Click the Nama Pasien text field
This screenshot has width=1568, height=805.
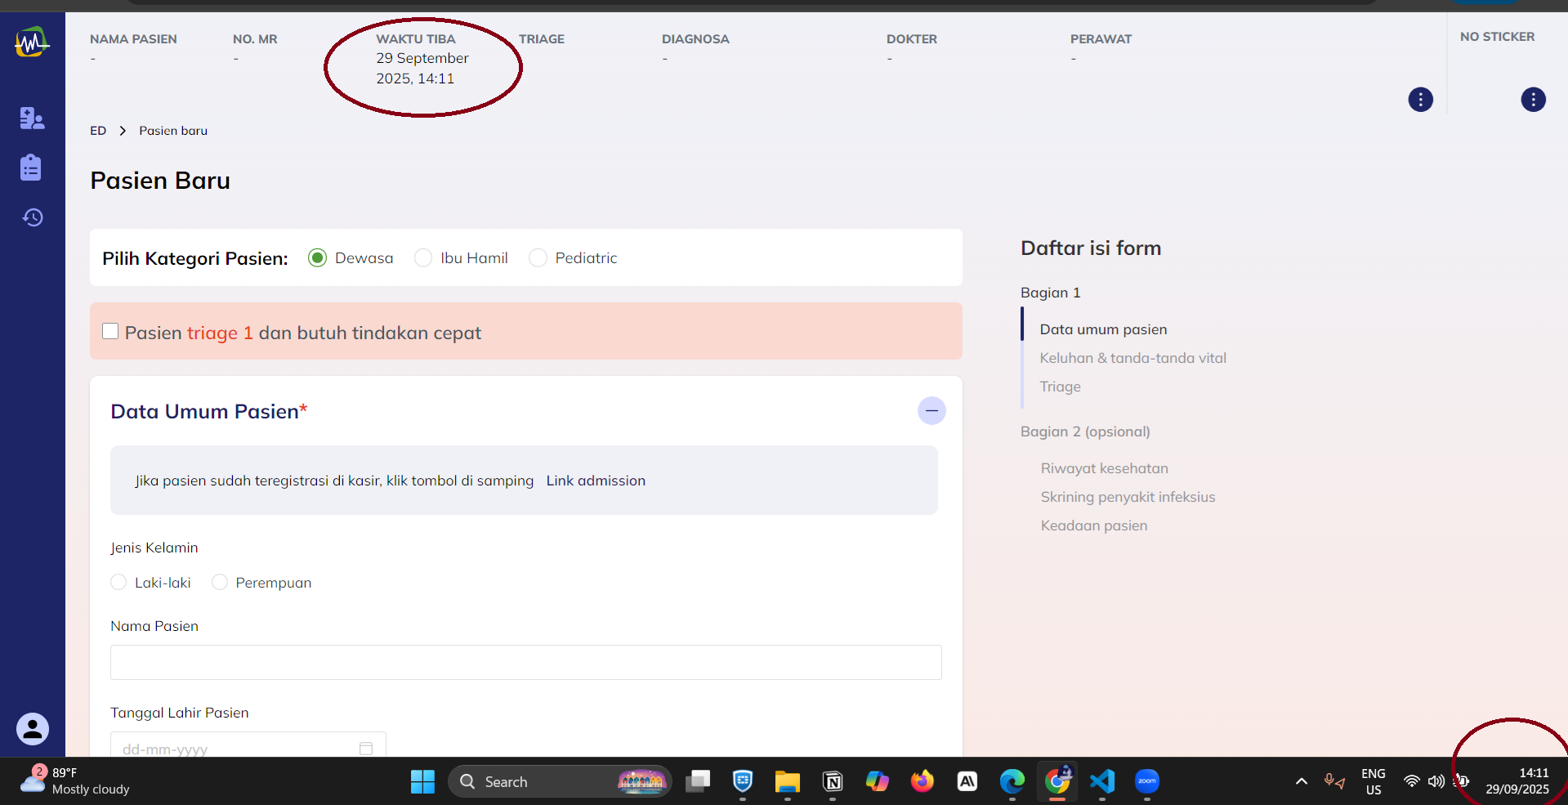coord(525,662)
